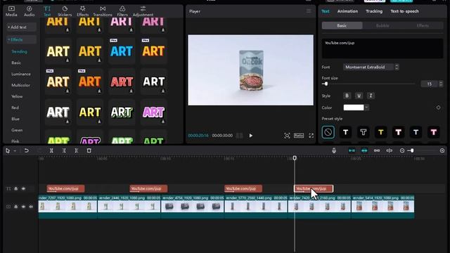Click the timeline zoom-out icon
The height and width of the screenshot is (253, 450).
coord(402,150)
